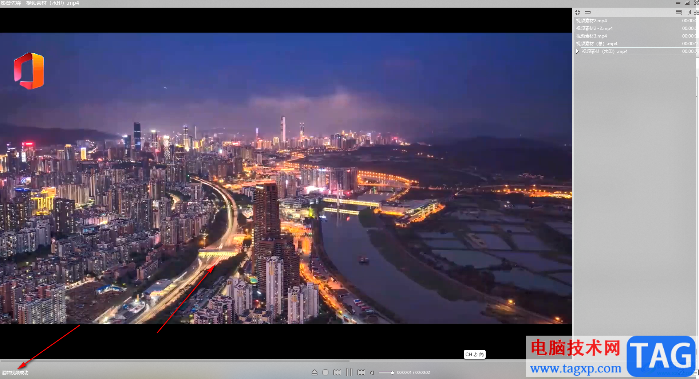The width and height of the screenshot is (699, 379).
Task: Maximize the 影音先锋 player window
Action: tap(687, 3)
